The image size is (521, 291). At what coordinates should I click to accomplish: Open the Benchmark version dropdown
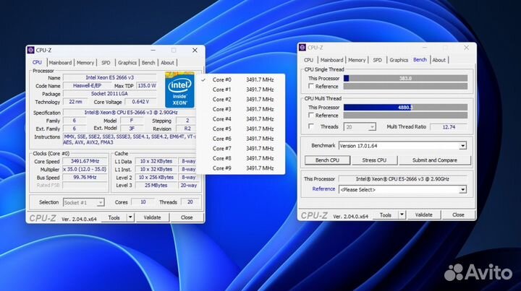[x=462, y=146]
